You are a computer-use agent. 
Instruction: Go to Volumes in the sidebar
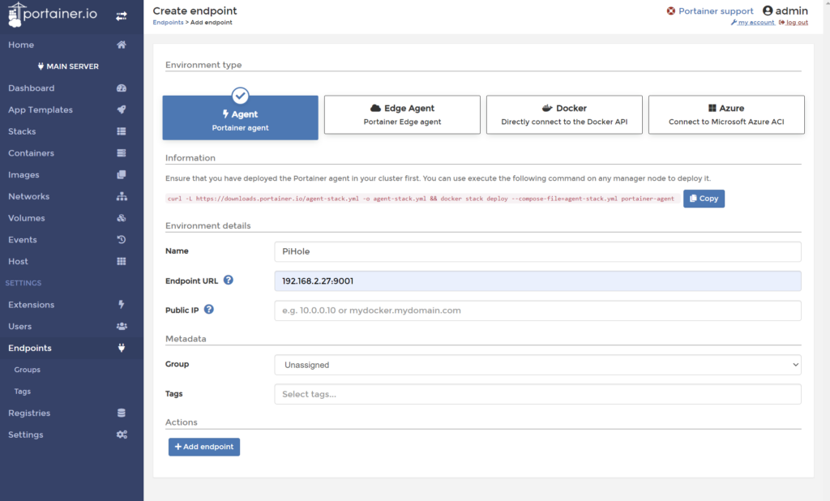71,218
